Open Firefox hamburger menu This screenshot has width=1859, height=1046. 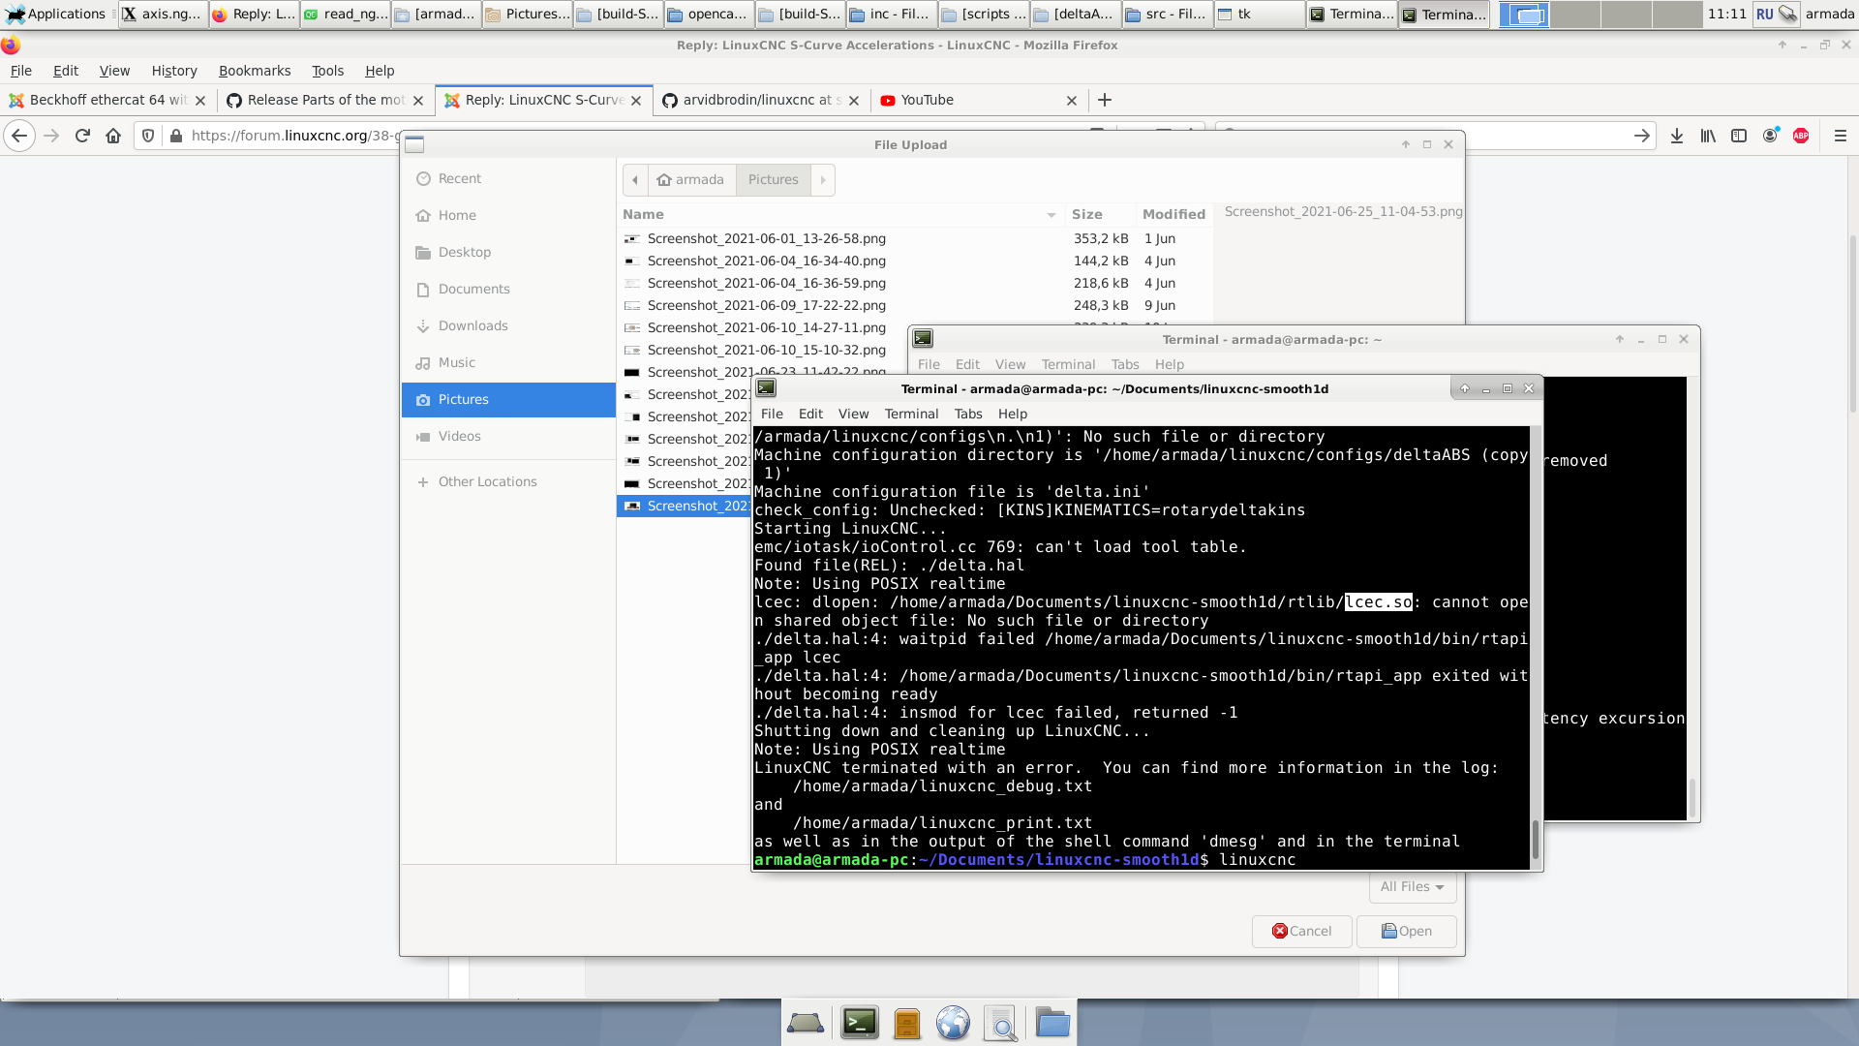coord(1841,137)
